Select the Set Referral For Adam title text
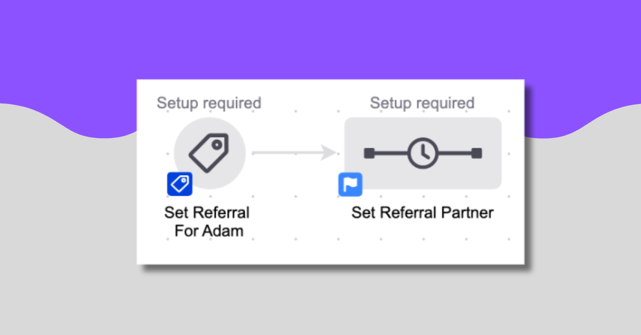This screenshot has height=335, width=641. point(207,221)
